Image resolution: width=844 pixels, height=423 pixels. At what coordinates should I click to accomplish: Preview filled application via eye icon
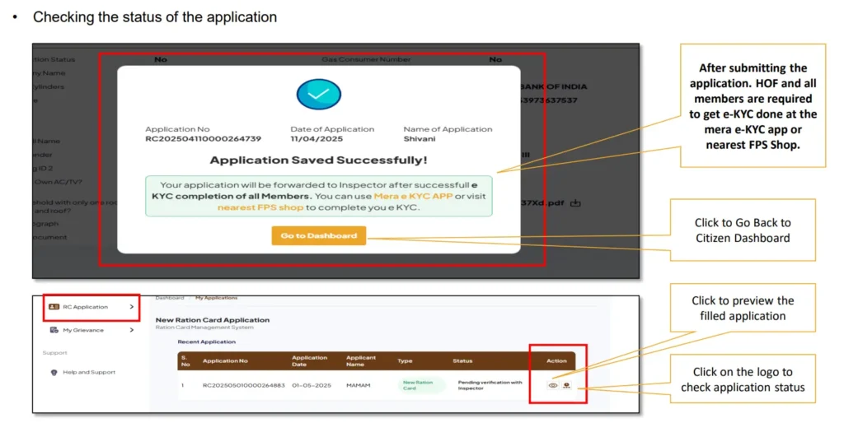tap(553, 385)
